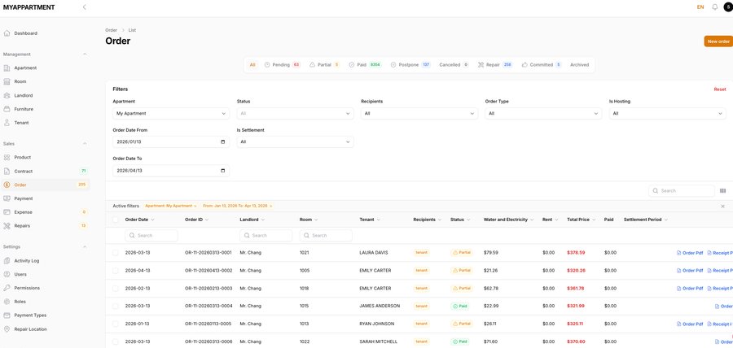The width and height of the screenshot is (733, 348).
Task: Collapse the Sales section
Action: 85,144
